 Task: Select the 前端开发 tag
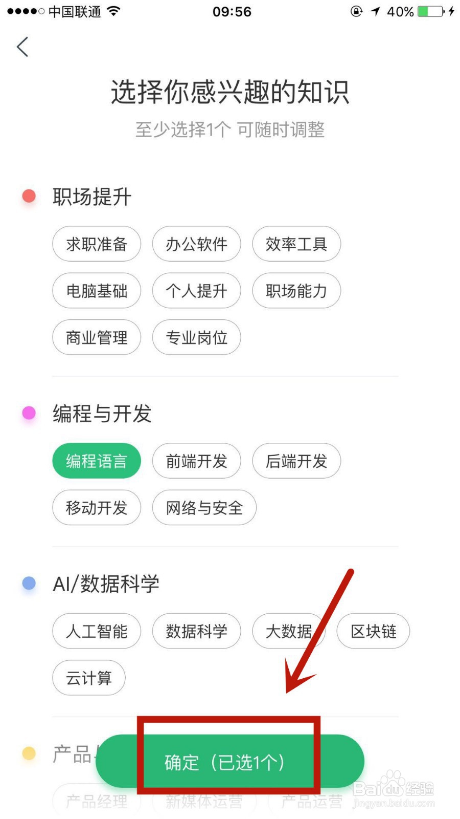(196, 461)
